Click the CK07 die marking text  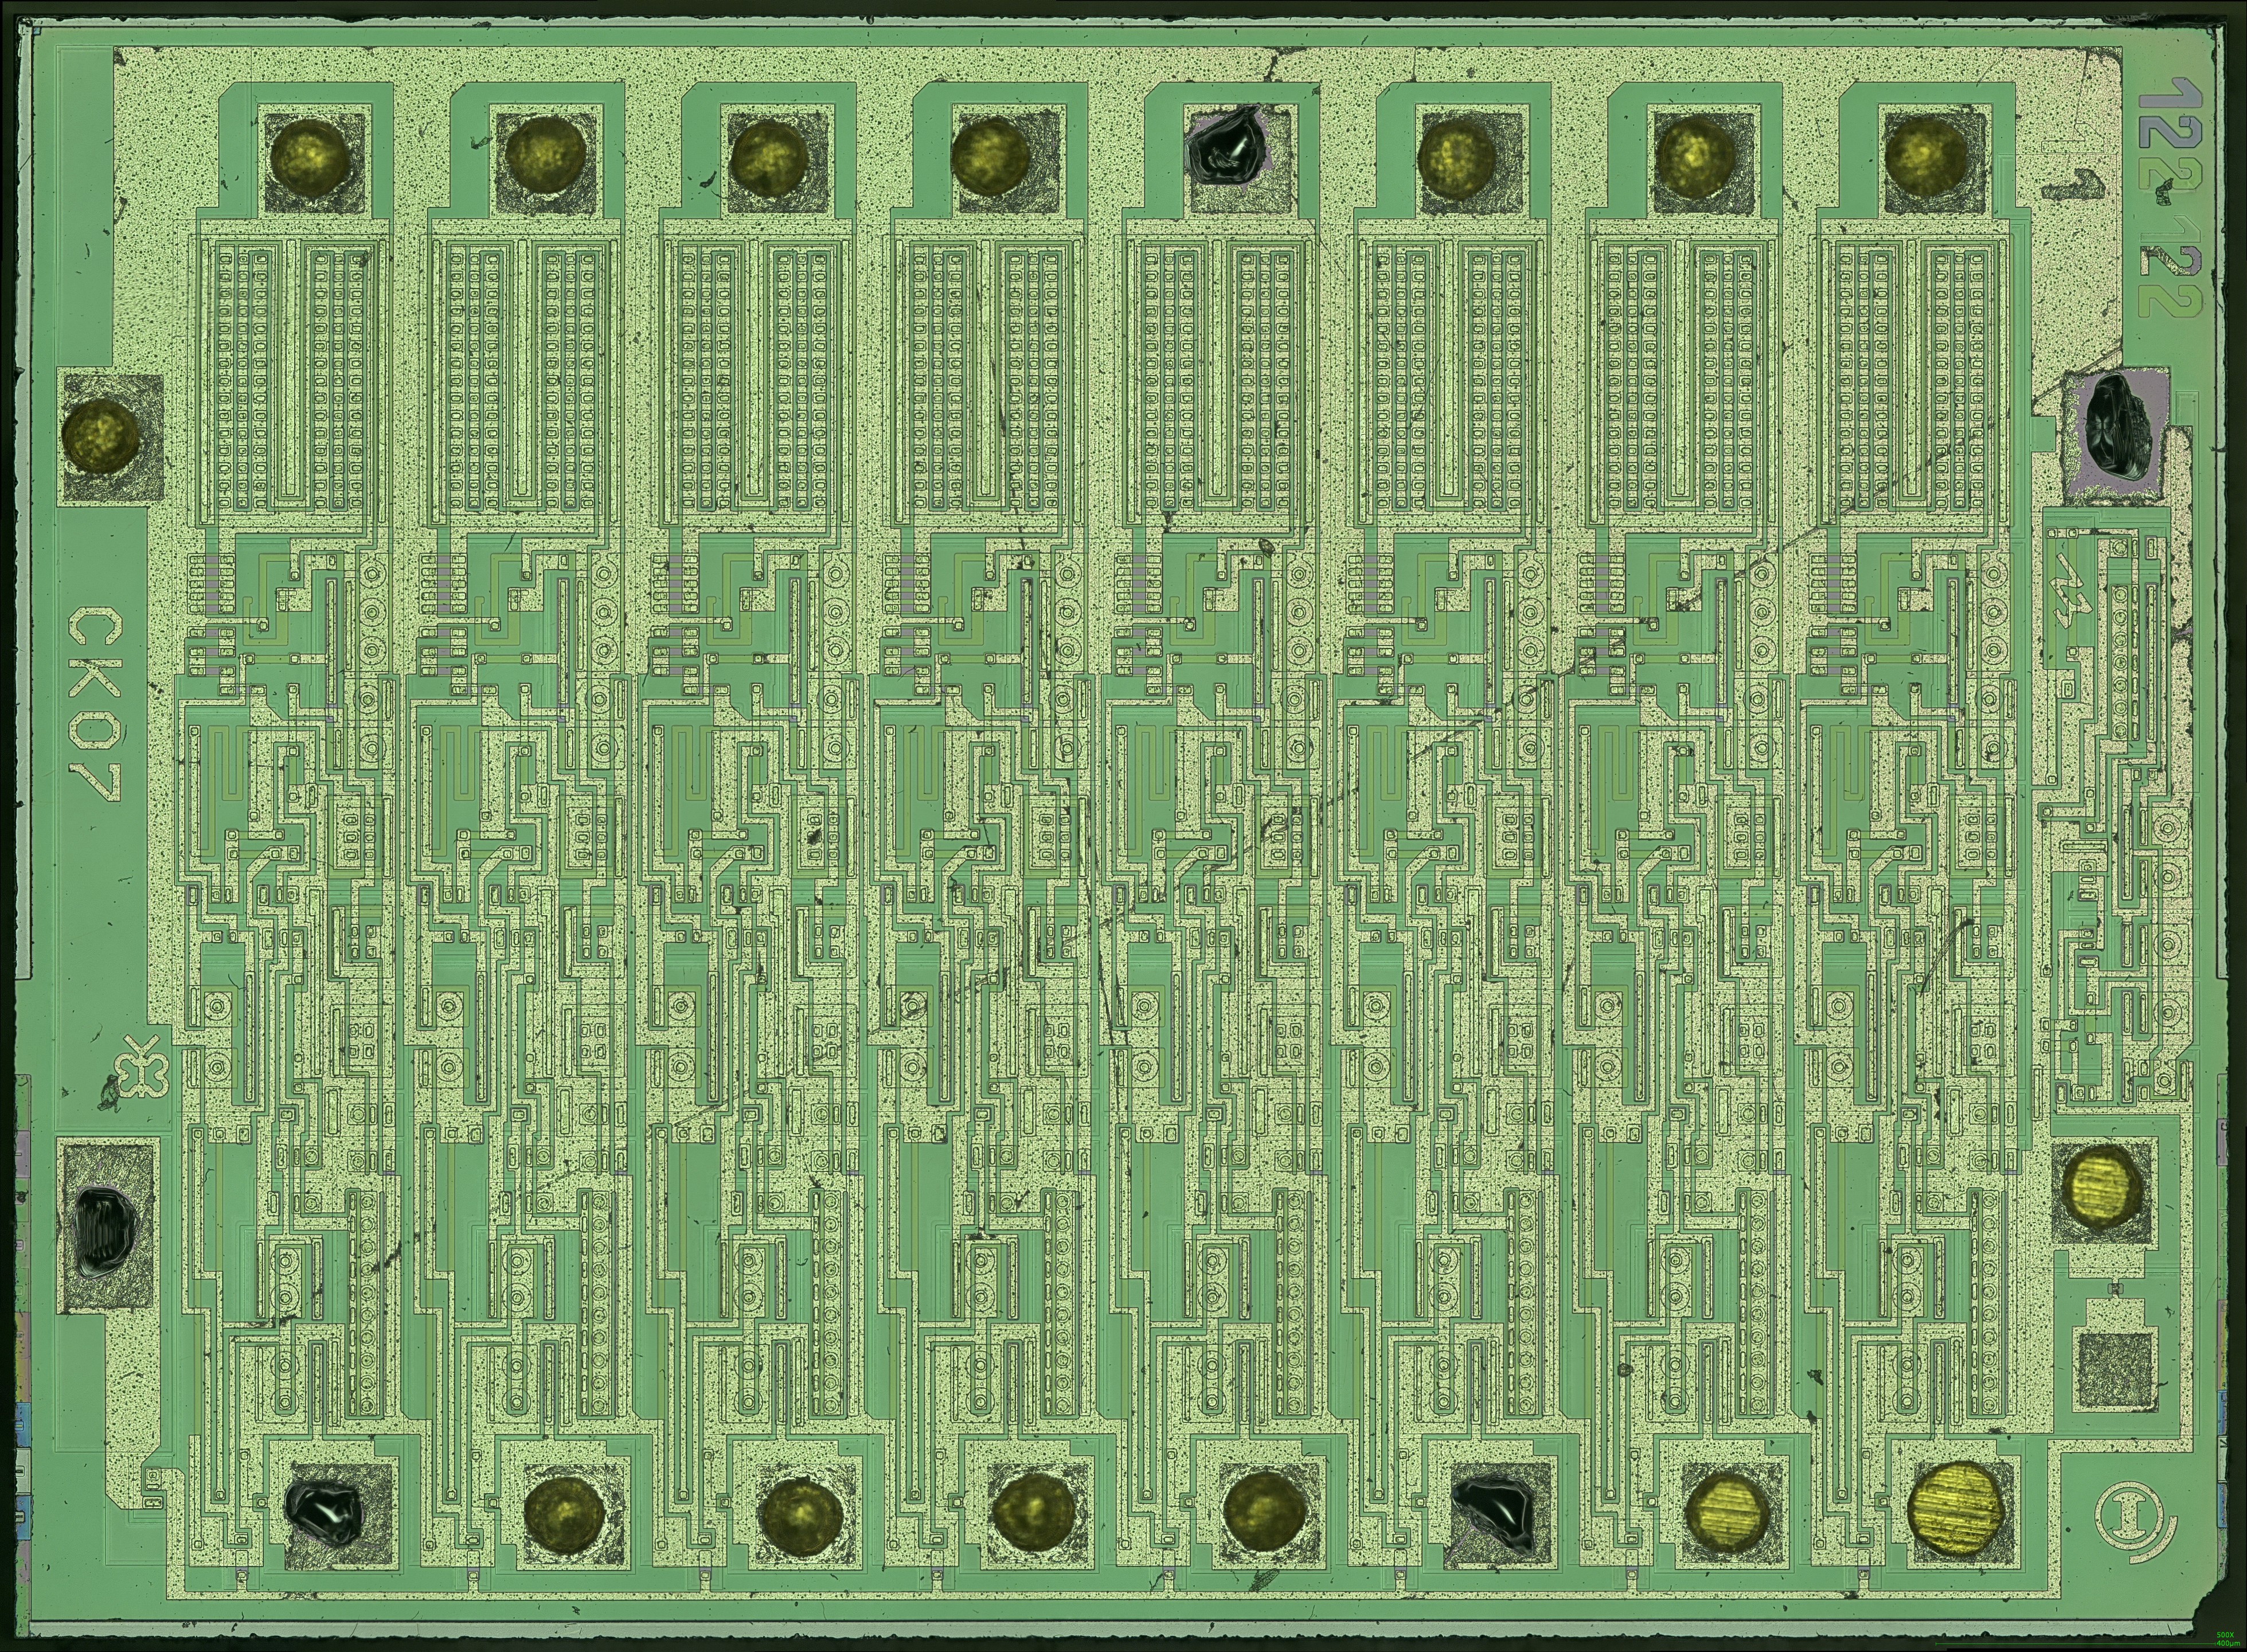coord(94,704)
